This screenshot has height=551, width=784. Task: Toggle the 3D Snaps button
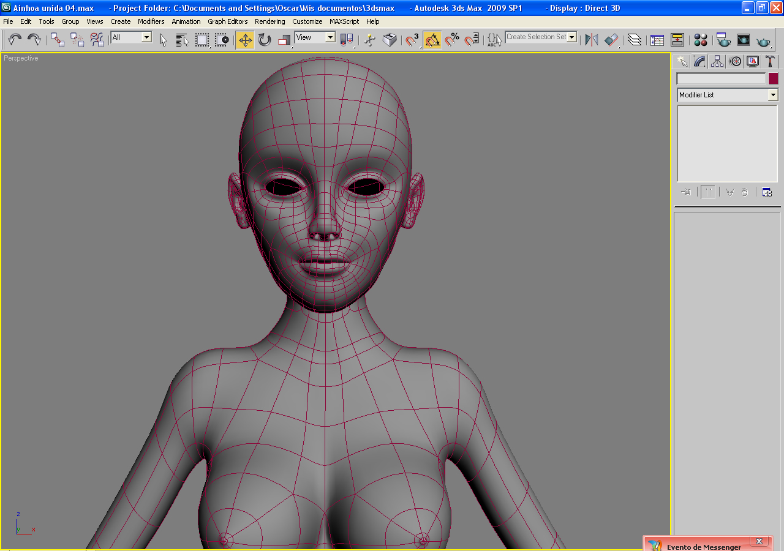[412, 40]
